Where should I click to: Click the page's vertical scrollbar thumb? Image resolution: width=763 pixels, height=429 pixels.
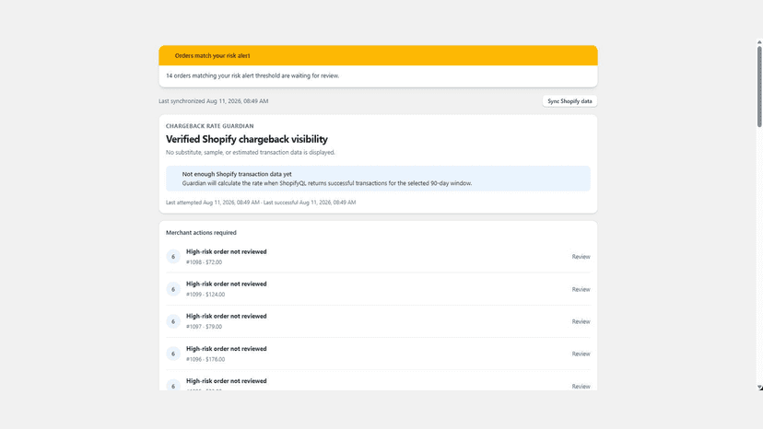click(x=759, y=87)
